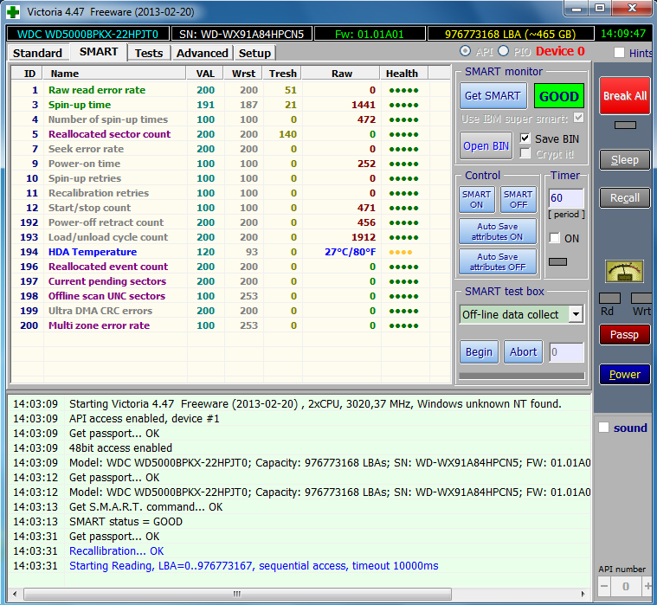This screenshot has width=657, height=605.
Task: Click the SMART test box value field
Action: 566,352
